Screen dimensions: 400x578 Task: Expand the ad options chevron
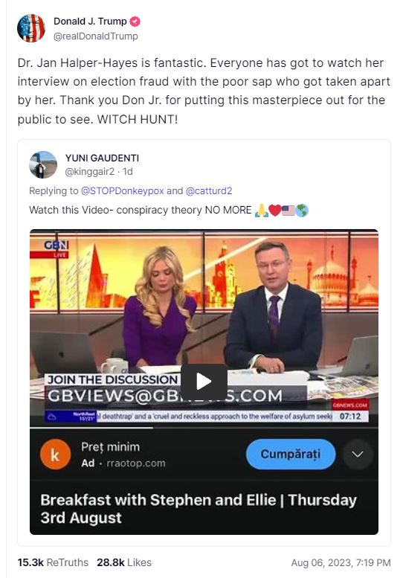click(358, 454)
